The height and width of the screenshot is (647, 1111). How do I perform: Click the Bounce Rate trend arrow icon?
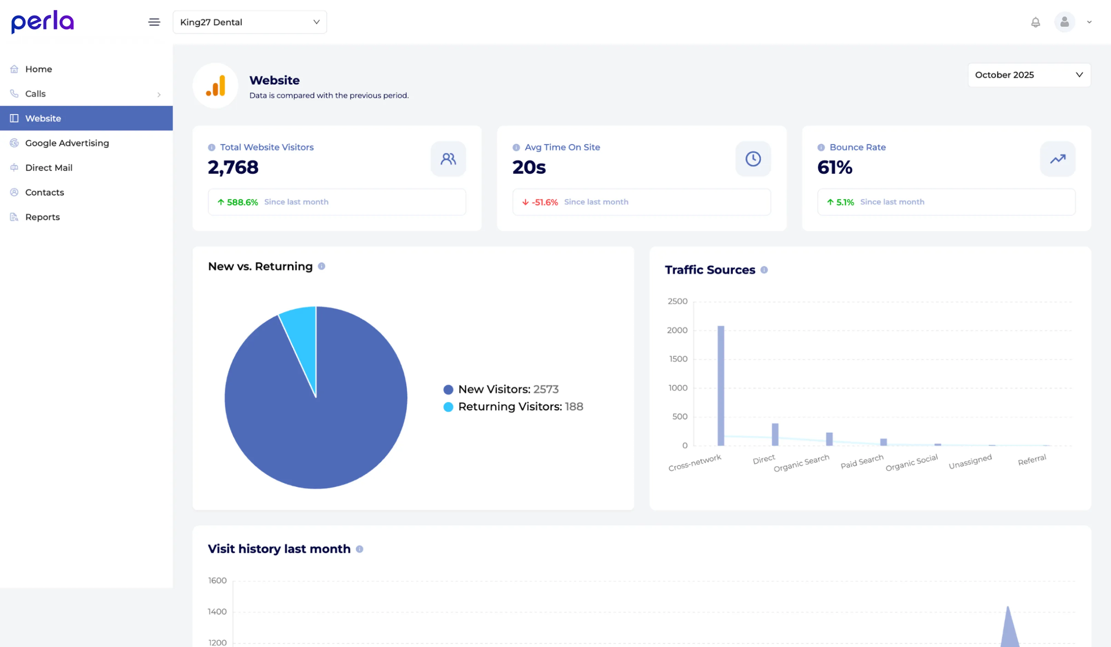point(1057,159)
